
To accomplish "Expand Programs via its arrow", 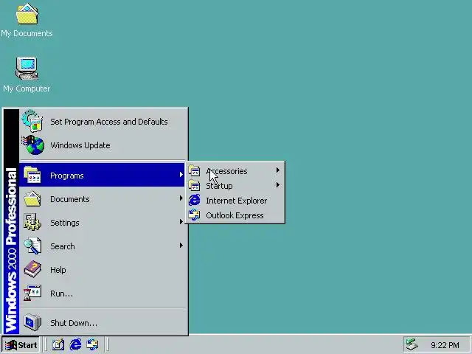I will [x=181, y=174].
